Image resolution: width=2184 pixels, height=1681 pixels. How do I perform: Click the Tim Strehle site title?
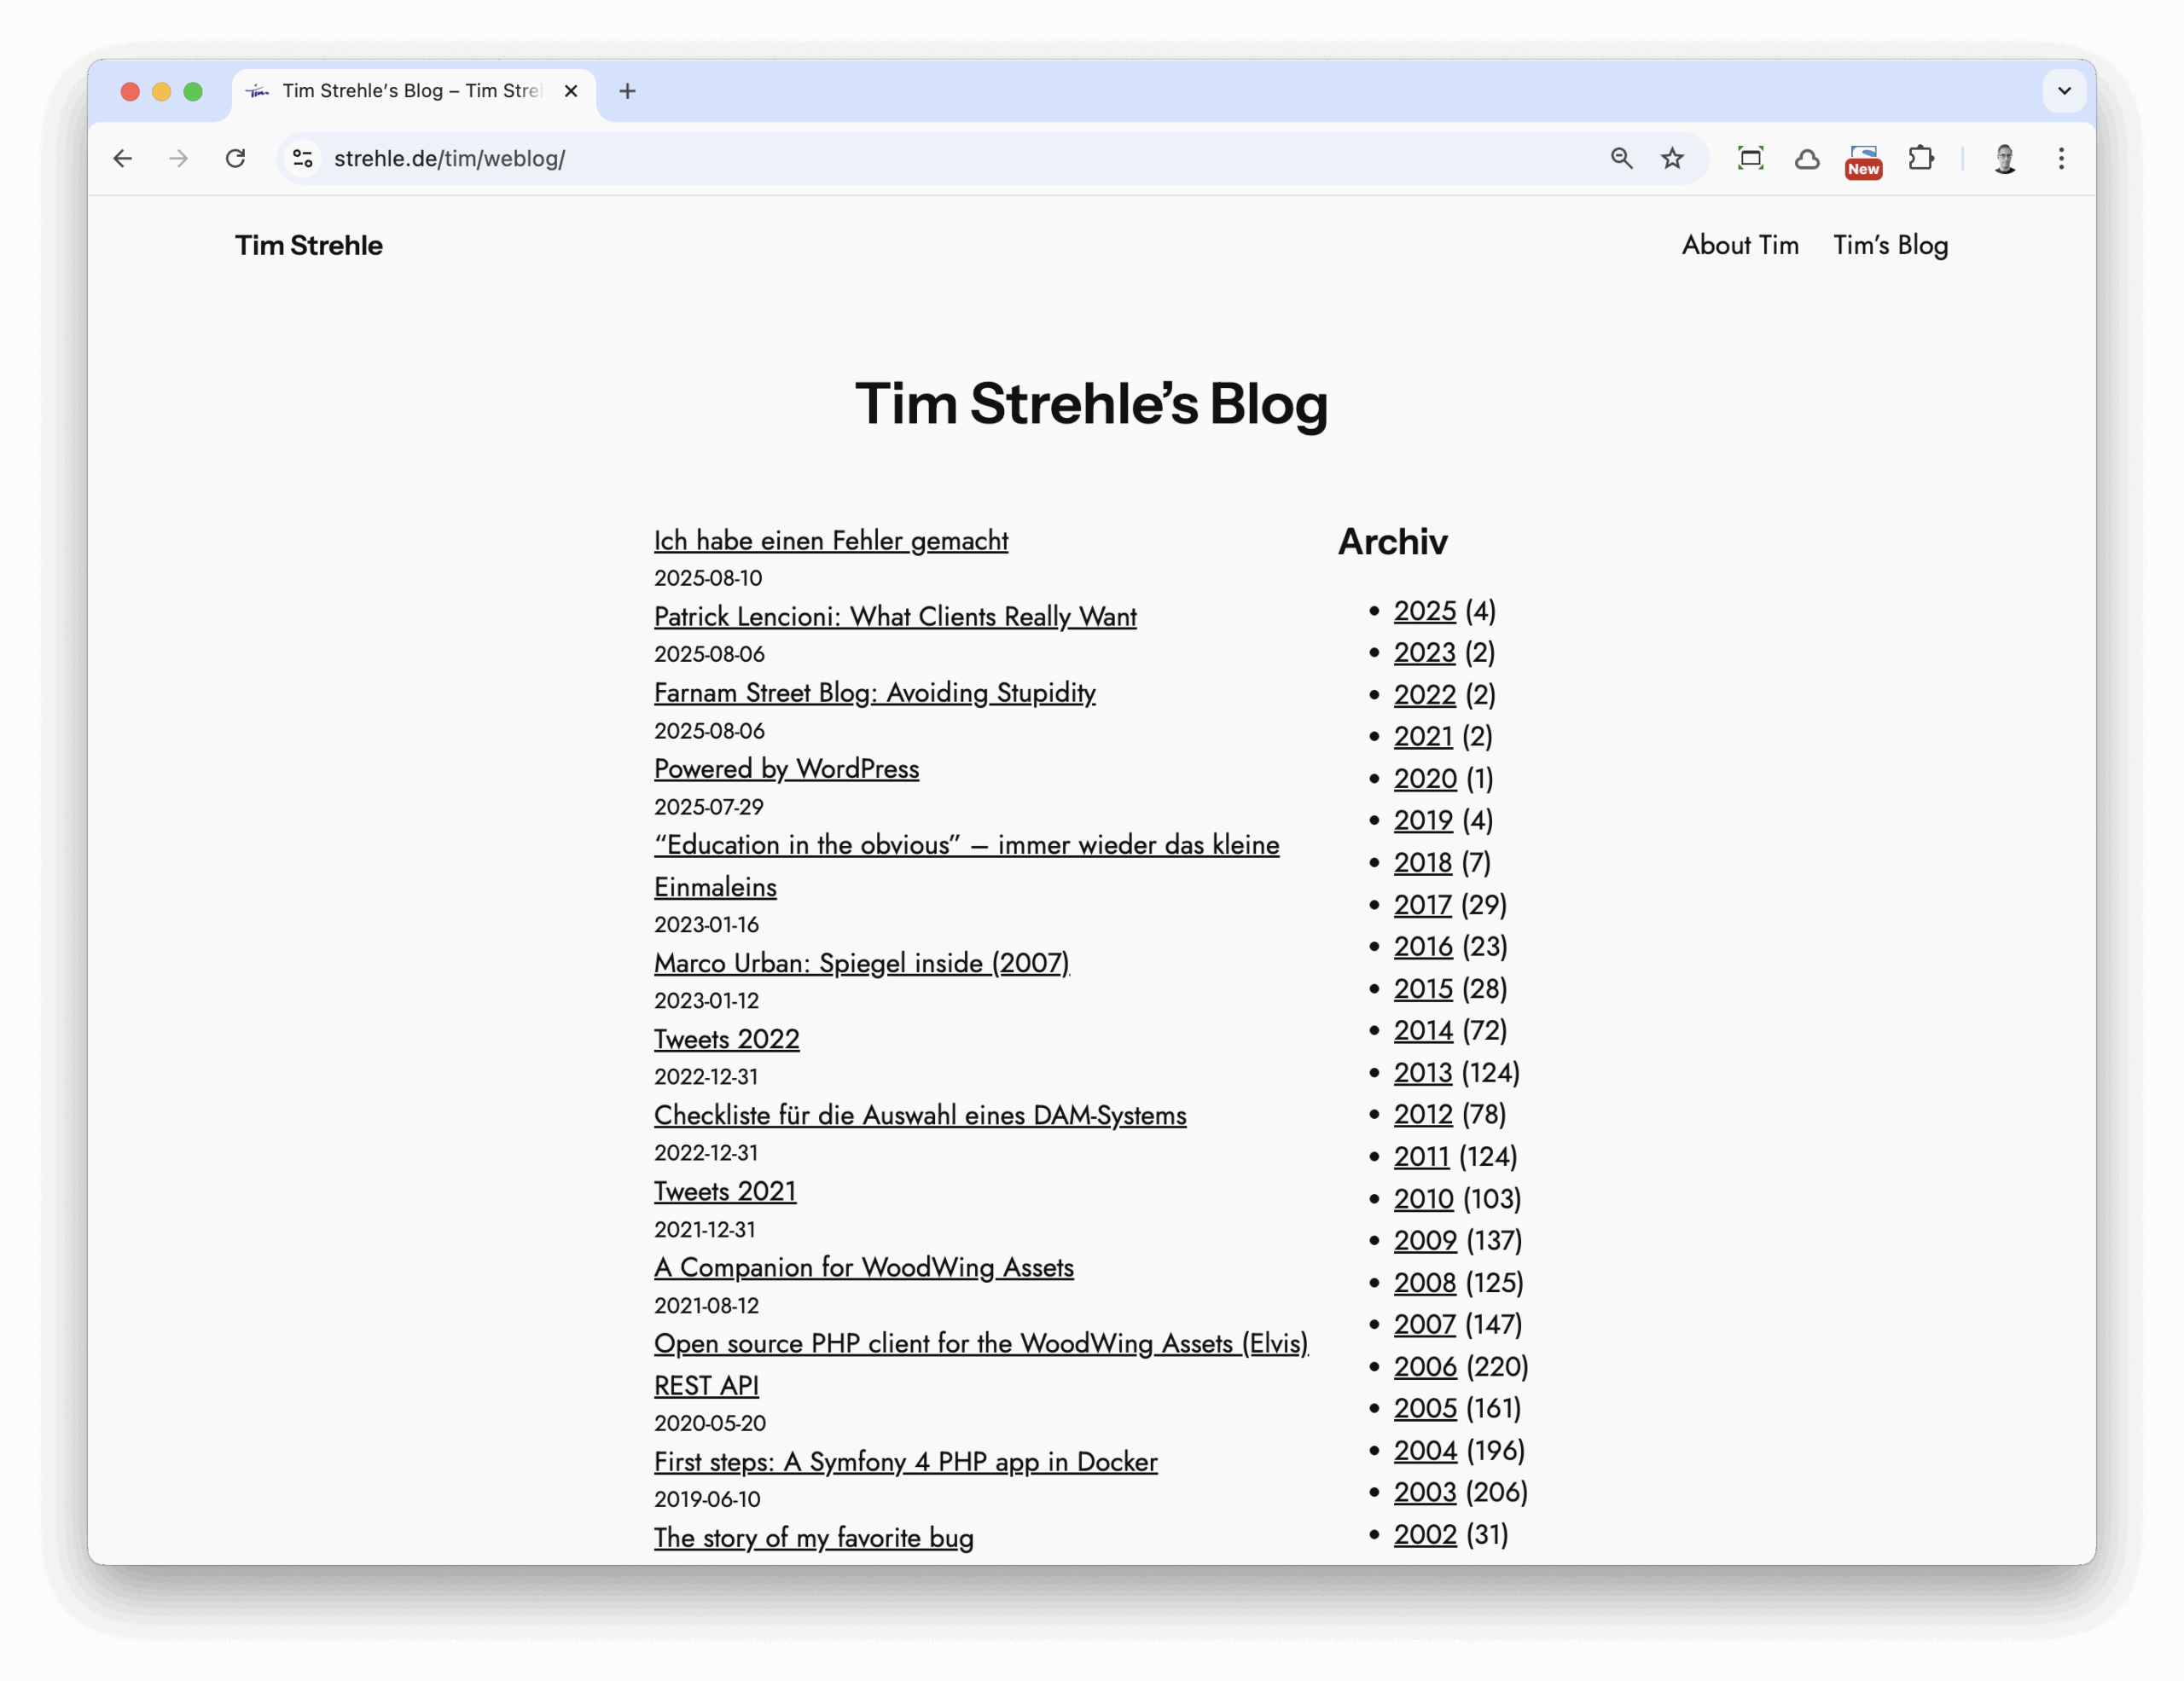(309, 245)
